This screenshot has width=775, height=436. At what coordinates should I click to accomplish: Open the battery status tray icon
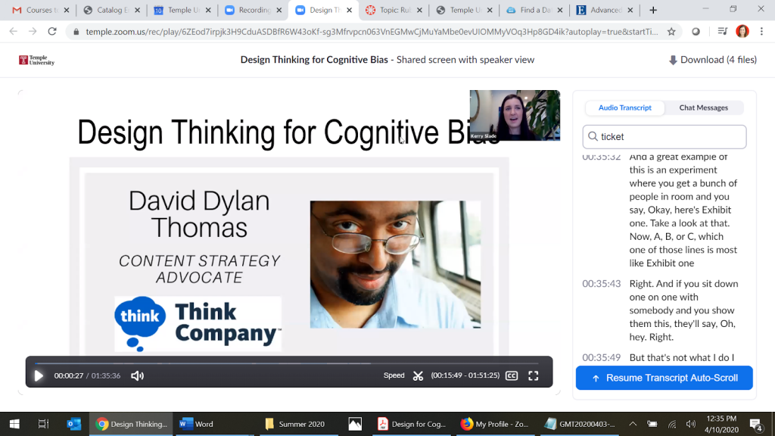652,424
